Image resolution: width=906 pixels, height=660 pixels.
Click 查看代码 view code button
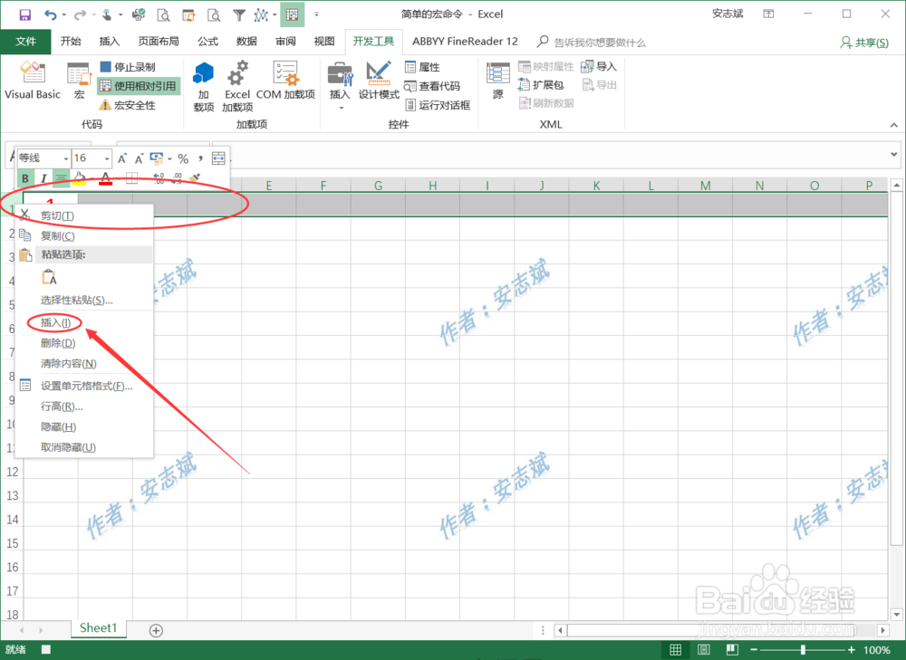coord(432,86)
